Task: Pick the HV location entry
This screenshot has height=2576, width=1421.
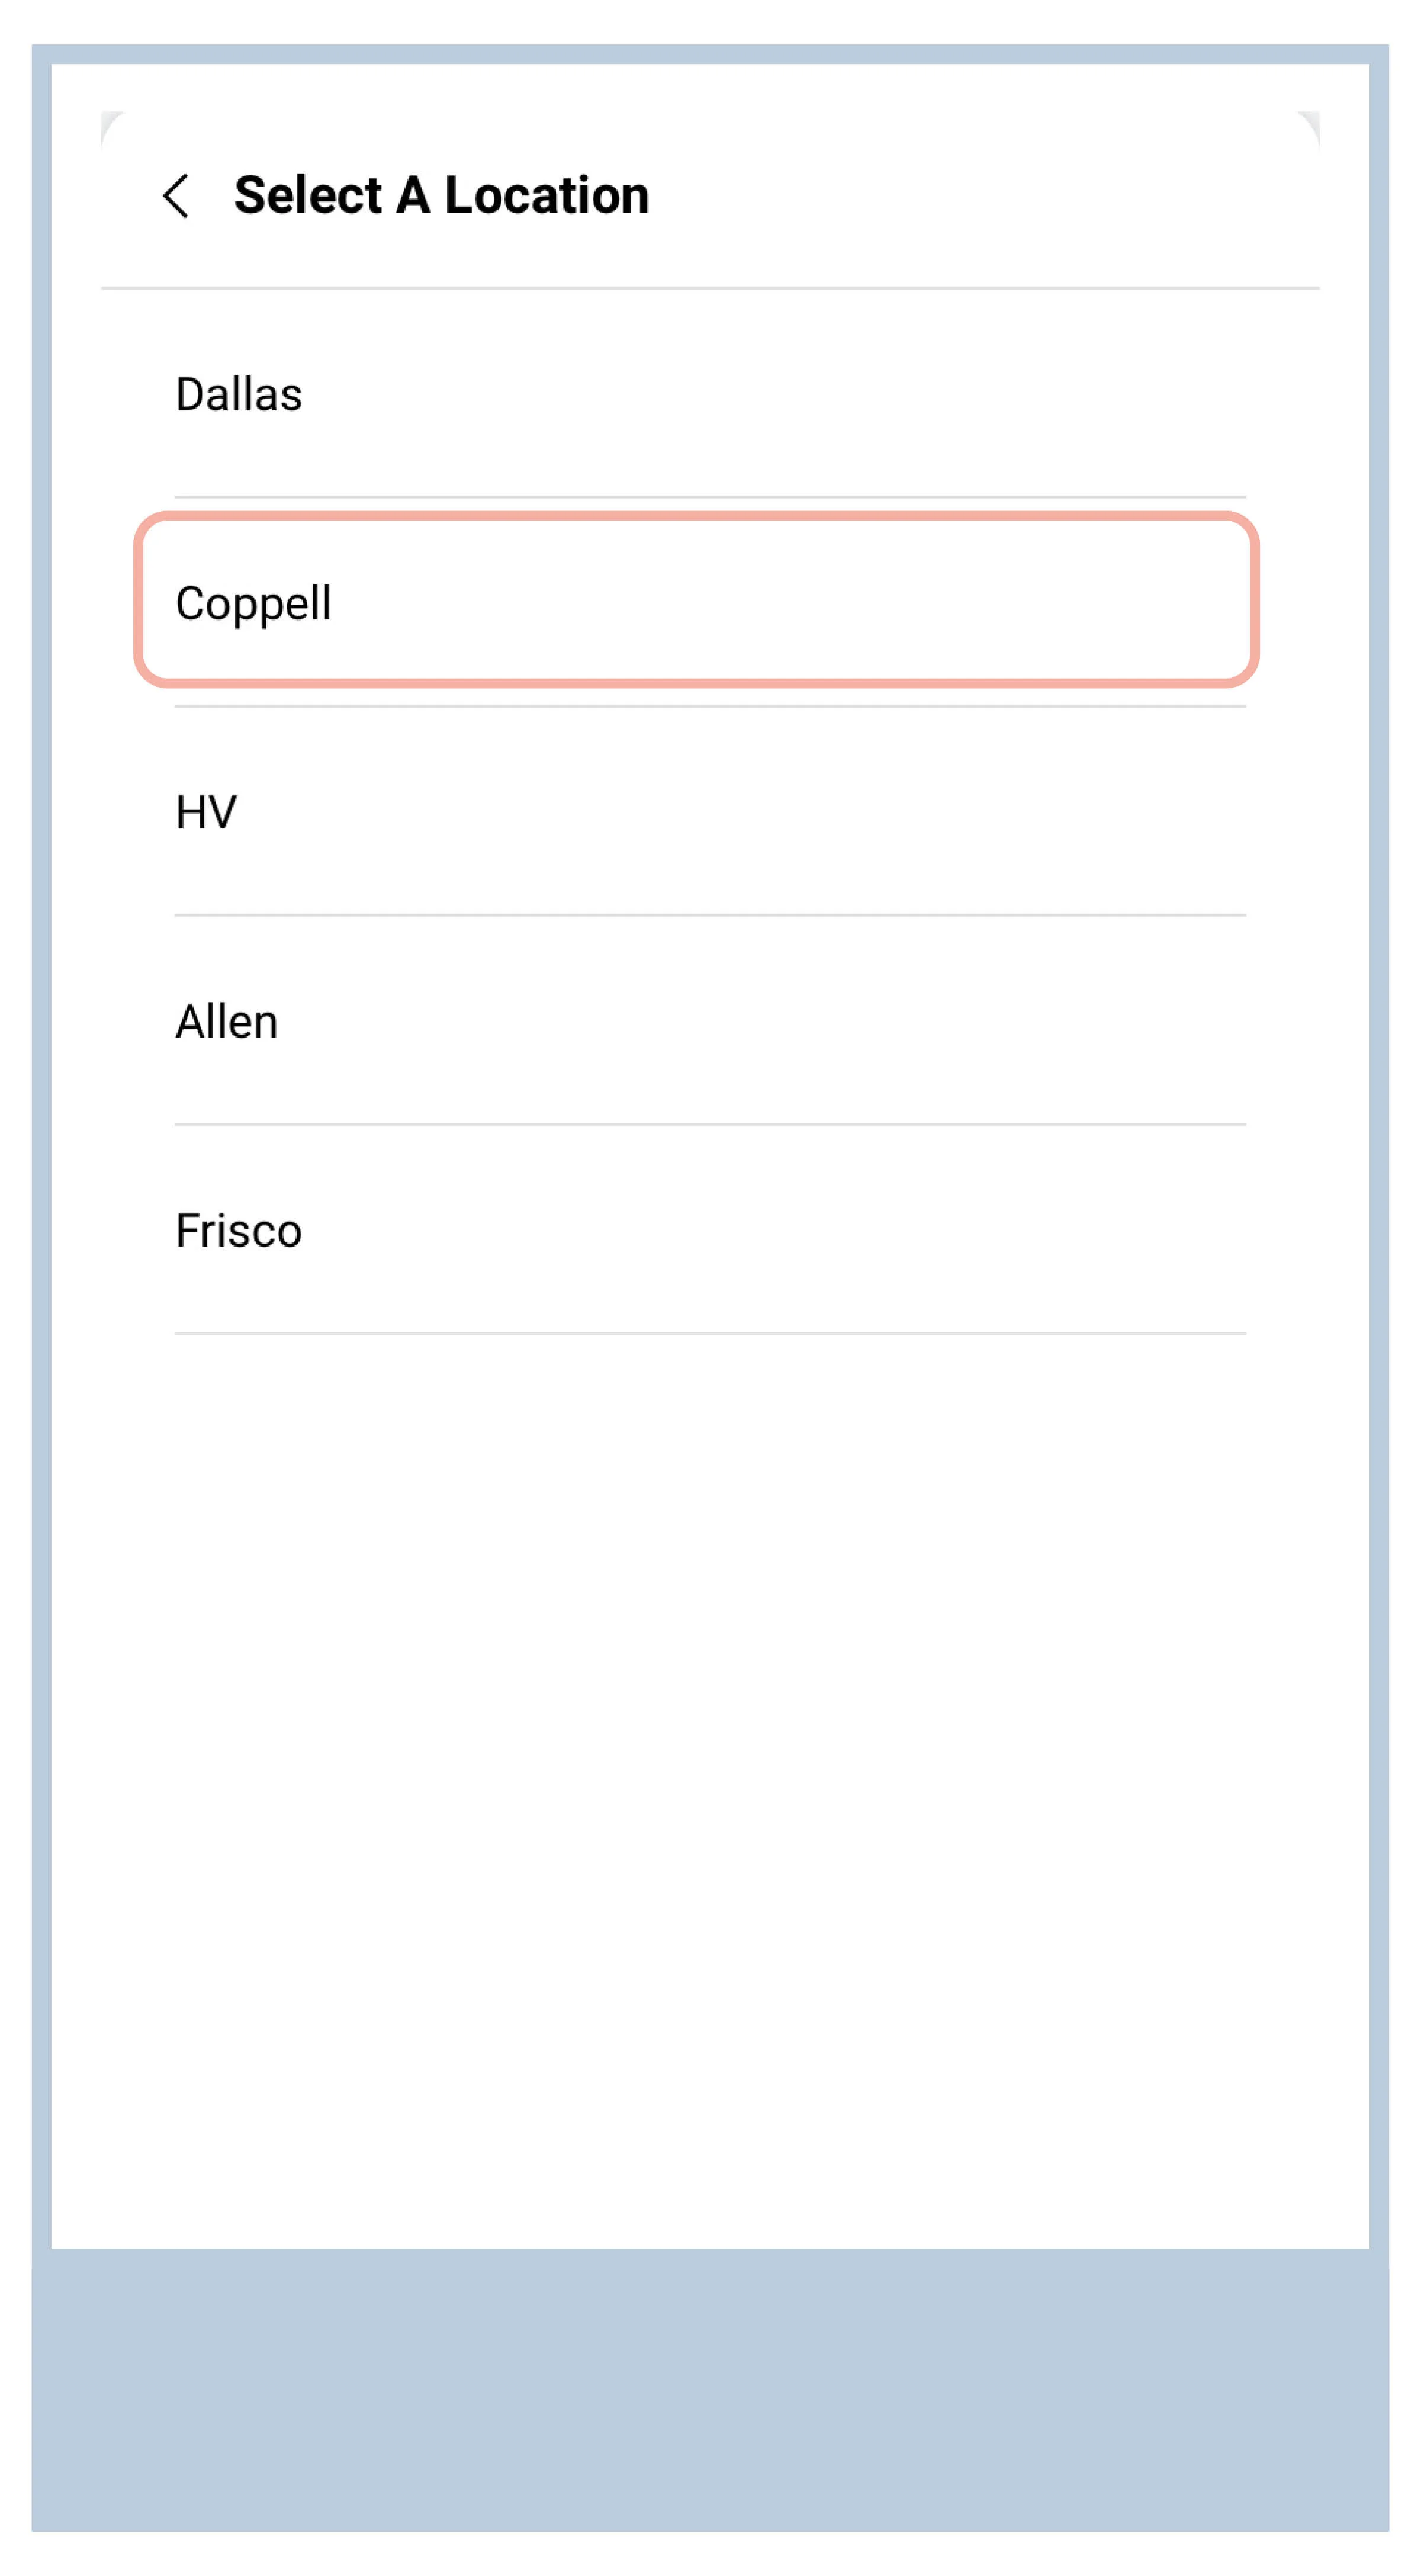Action: tap(710, 811)
